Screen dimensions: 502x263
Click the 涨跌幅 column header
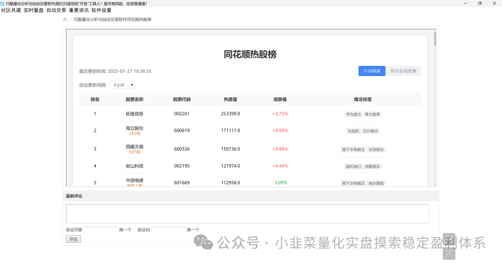tap(280, 99)
